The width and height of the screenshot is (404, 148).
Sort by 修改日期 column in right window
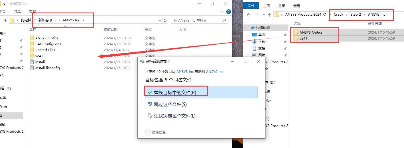(375, 24)
